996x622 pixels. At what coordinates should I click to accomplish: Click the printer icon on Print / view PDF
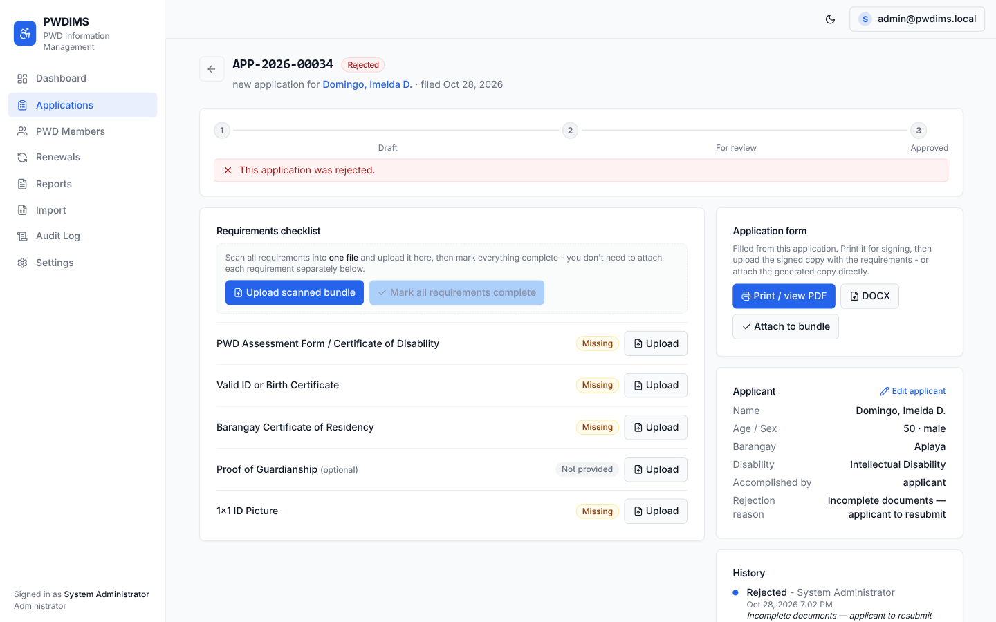[x=746, y=296]
